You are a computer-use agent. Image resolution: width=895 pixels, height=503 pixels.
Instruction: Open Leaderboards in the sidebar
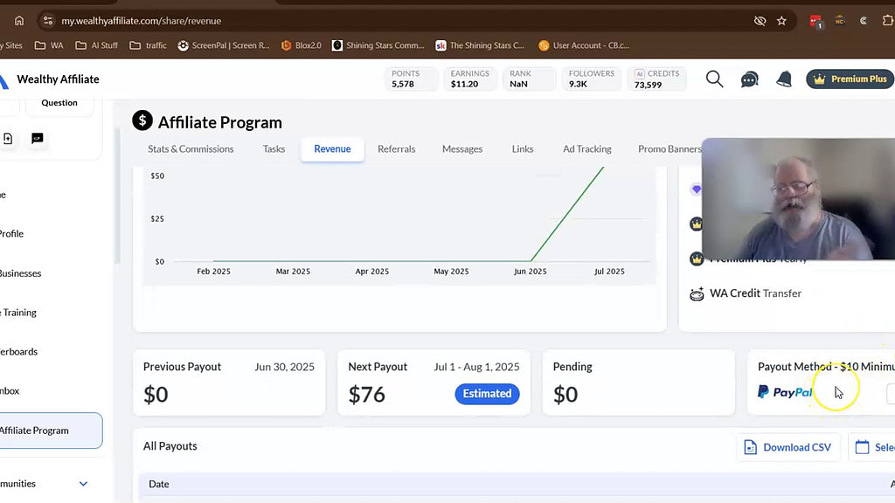click(x=19, y=352)
